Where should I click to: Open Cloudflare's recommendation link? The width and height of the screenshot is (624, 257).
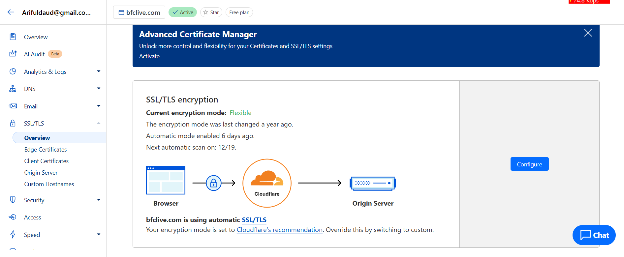[280, 230]
